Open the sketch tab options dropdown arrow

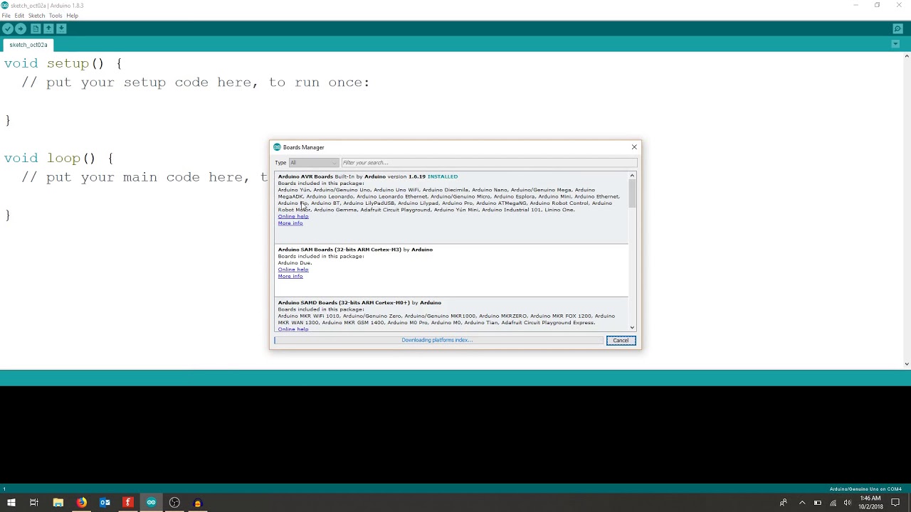pos(895,44)
